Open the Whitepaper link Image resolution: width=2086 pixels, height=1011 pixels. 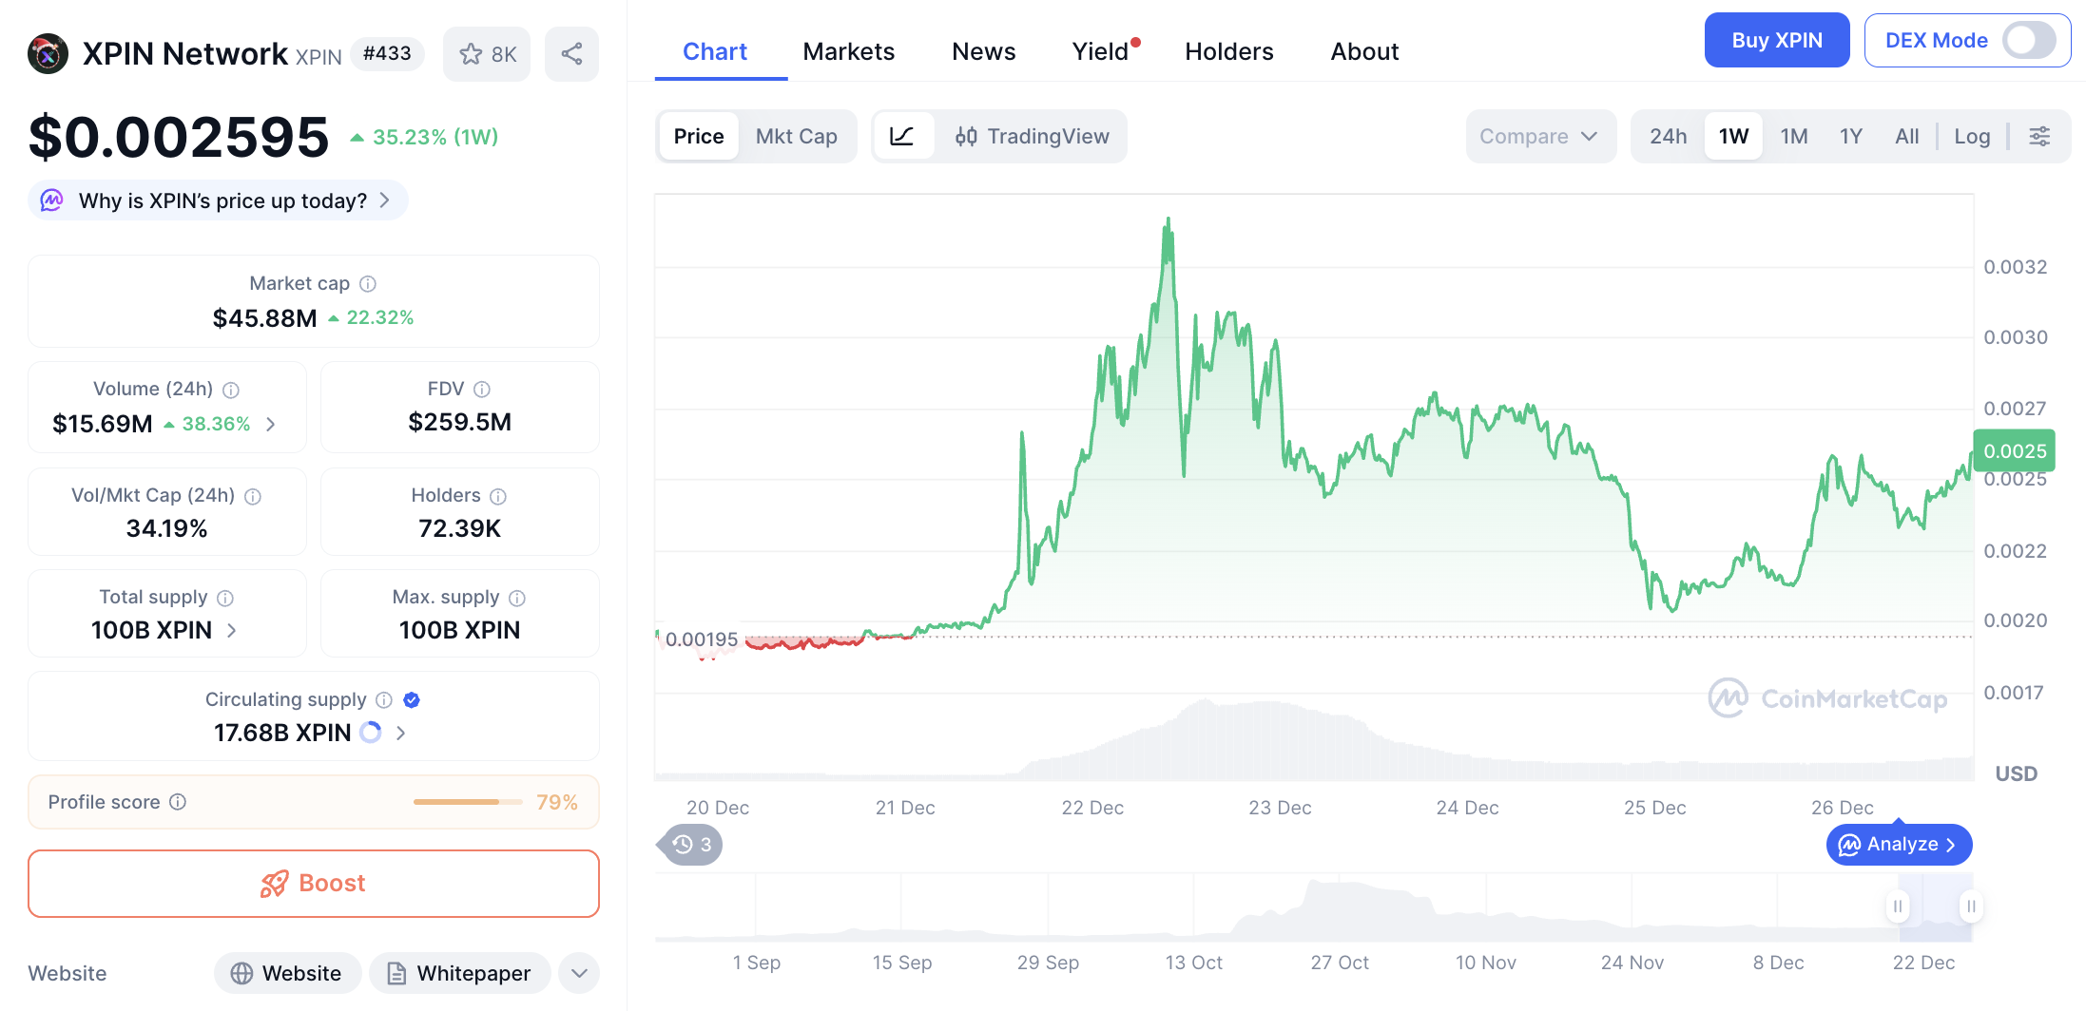pos(460,973)
